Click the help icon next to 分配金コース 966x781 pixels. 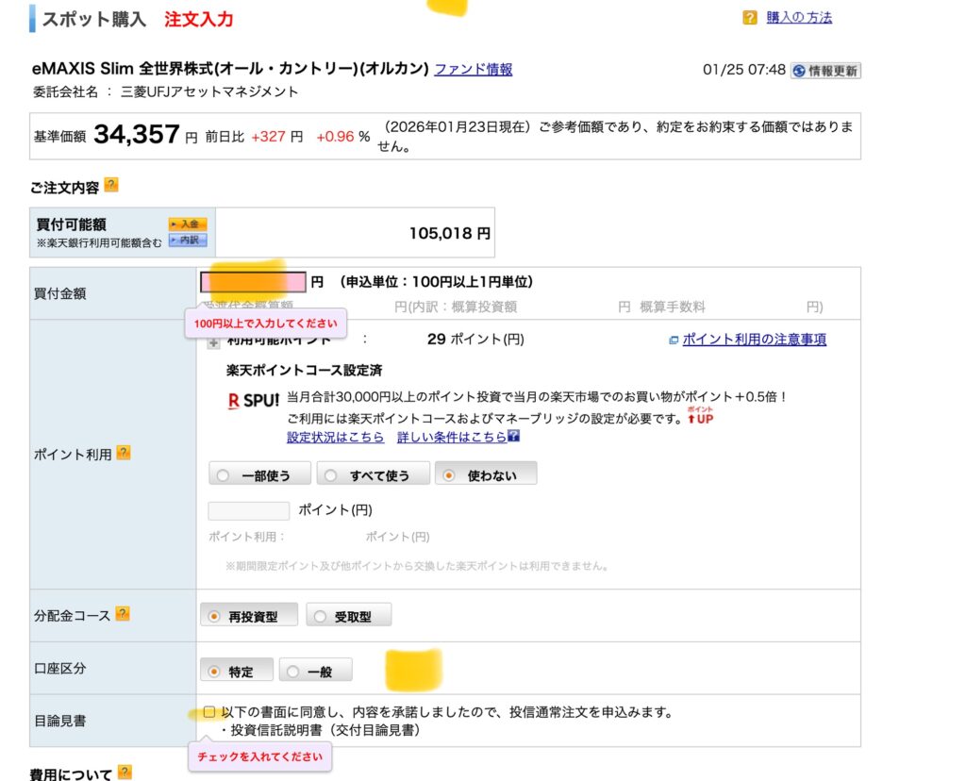[124, 614]
